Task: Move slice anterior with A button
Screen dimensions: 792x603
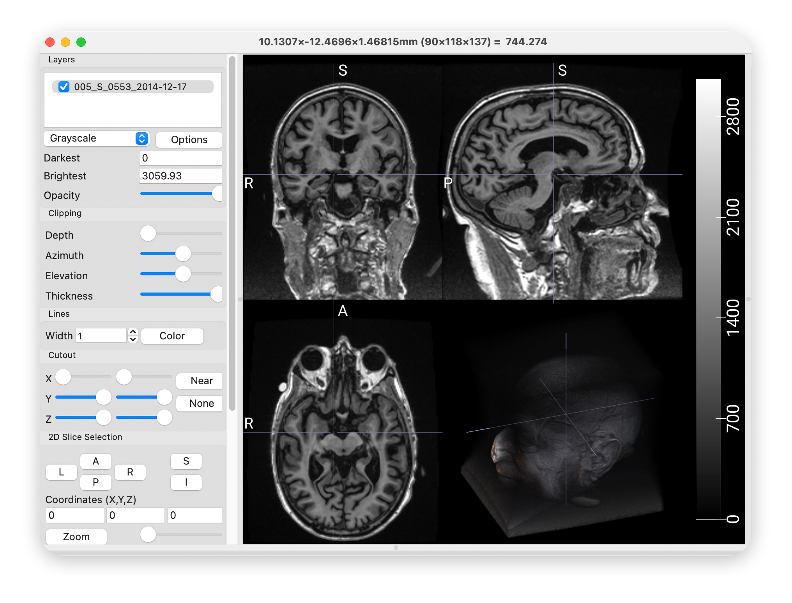Action: [x=95, y=461]
